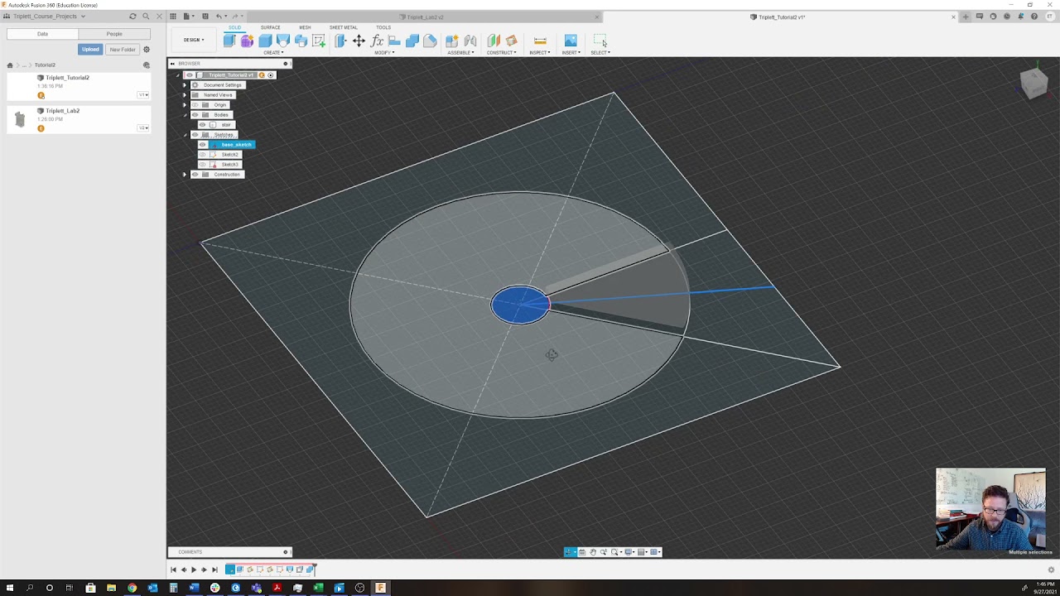Click the Save icon
This screenshot has width=1060, height=596.
point(205,17)
